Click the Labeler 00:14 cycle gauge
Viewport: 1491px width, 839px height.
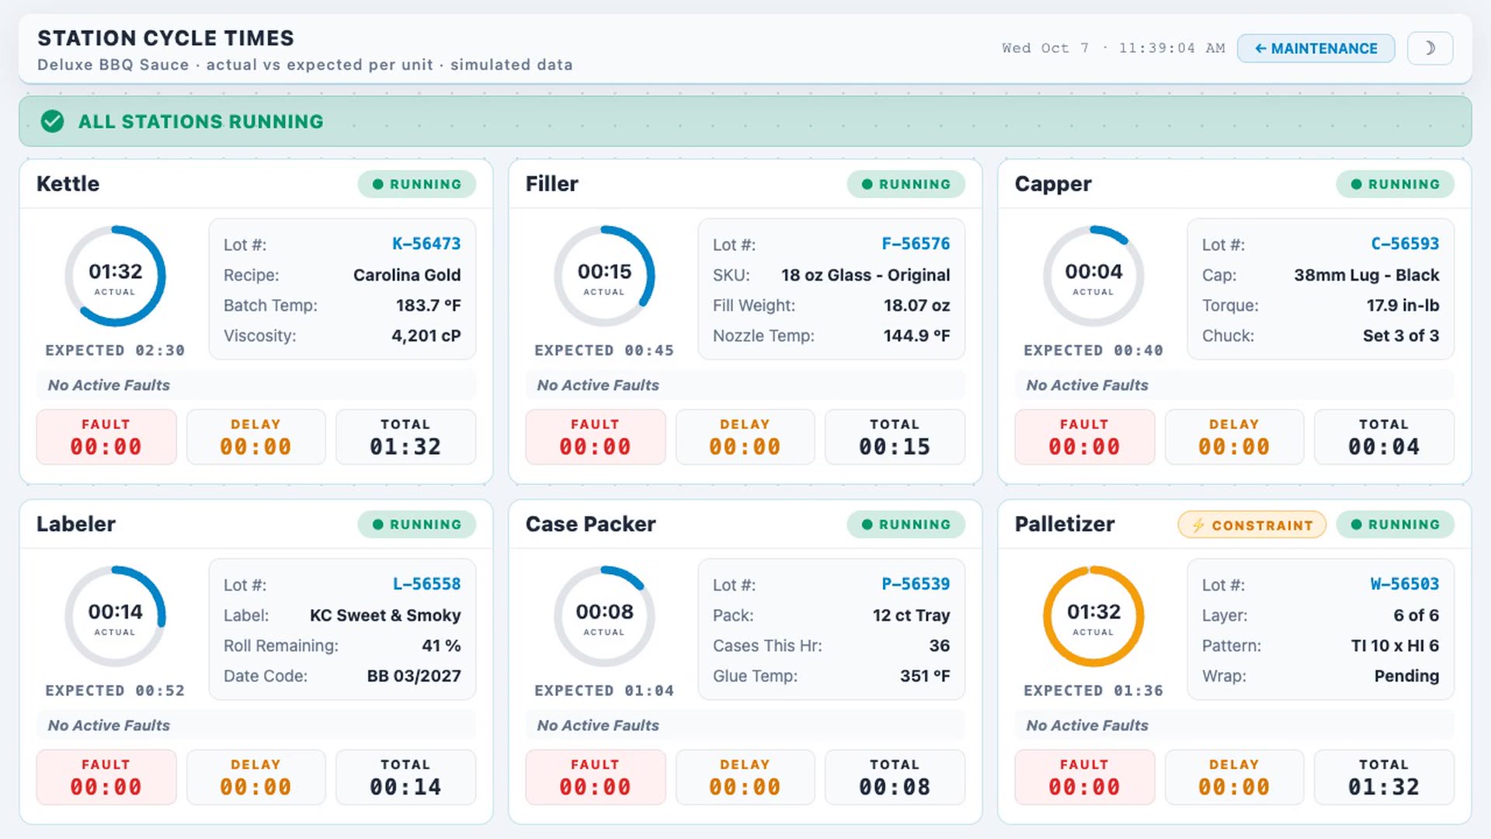(115, 616)
